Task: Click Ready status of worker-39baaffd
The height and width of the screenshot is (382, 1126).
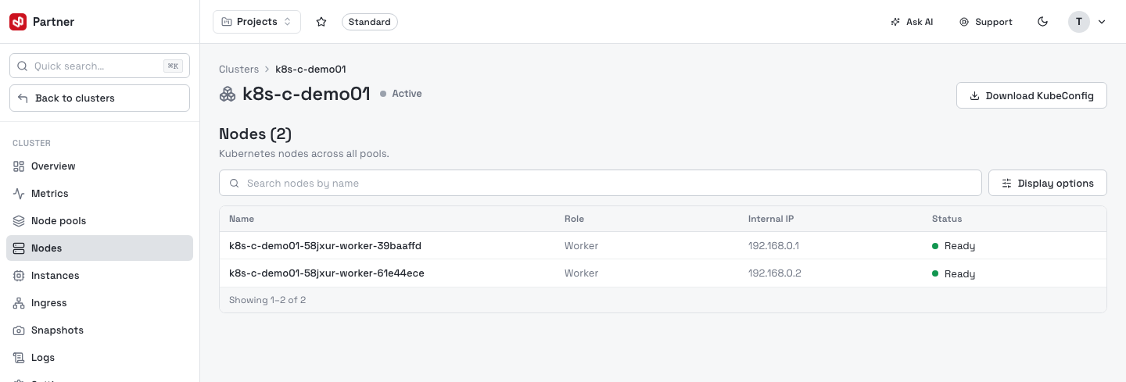Action: coord(953,246)
